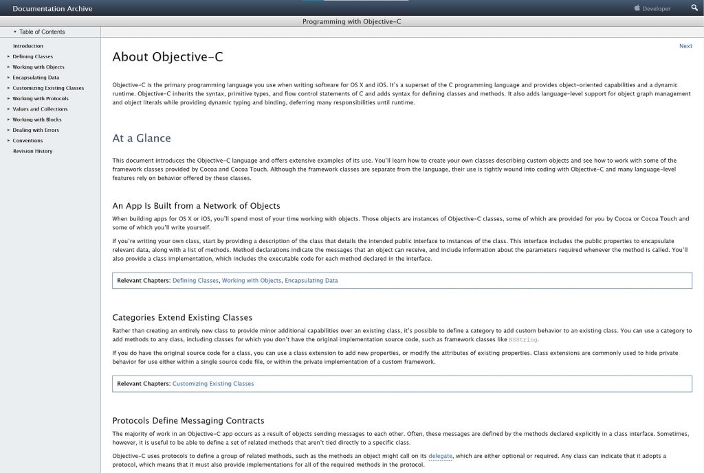The width and height of the screenshot is (704, 473).
Task: Click Protocols Define Messaging Contracts heading
Action: 188,421
